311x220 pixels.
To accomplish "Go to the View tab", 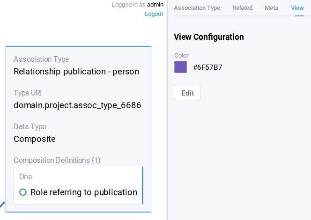I will point(297,8).
